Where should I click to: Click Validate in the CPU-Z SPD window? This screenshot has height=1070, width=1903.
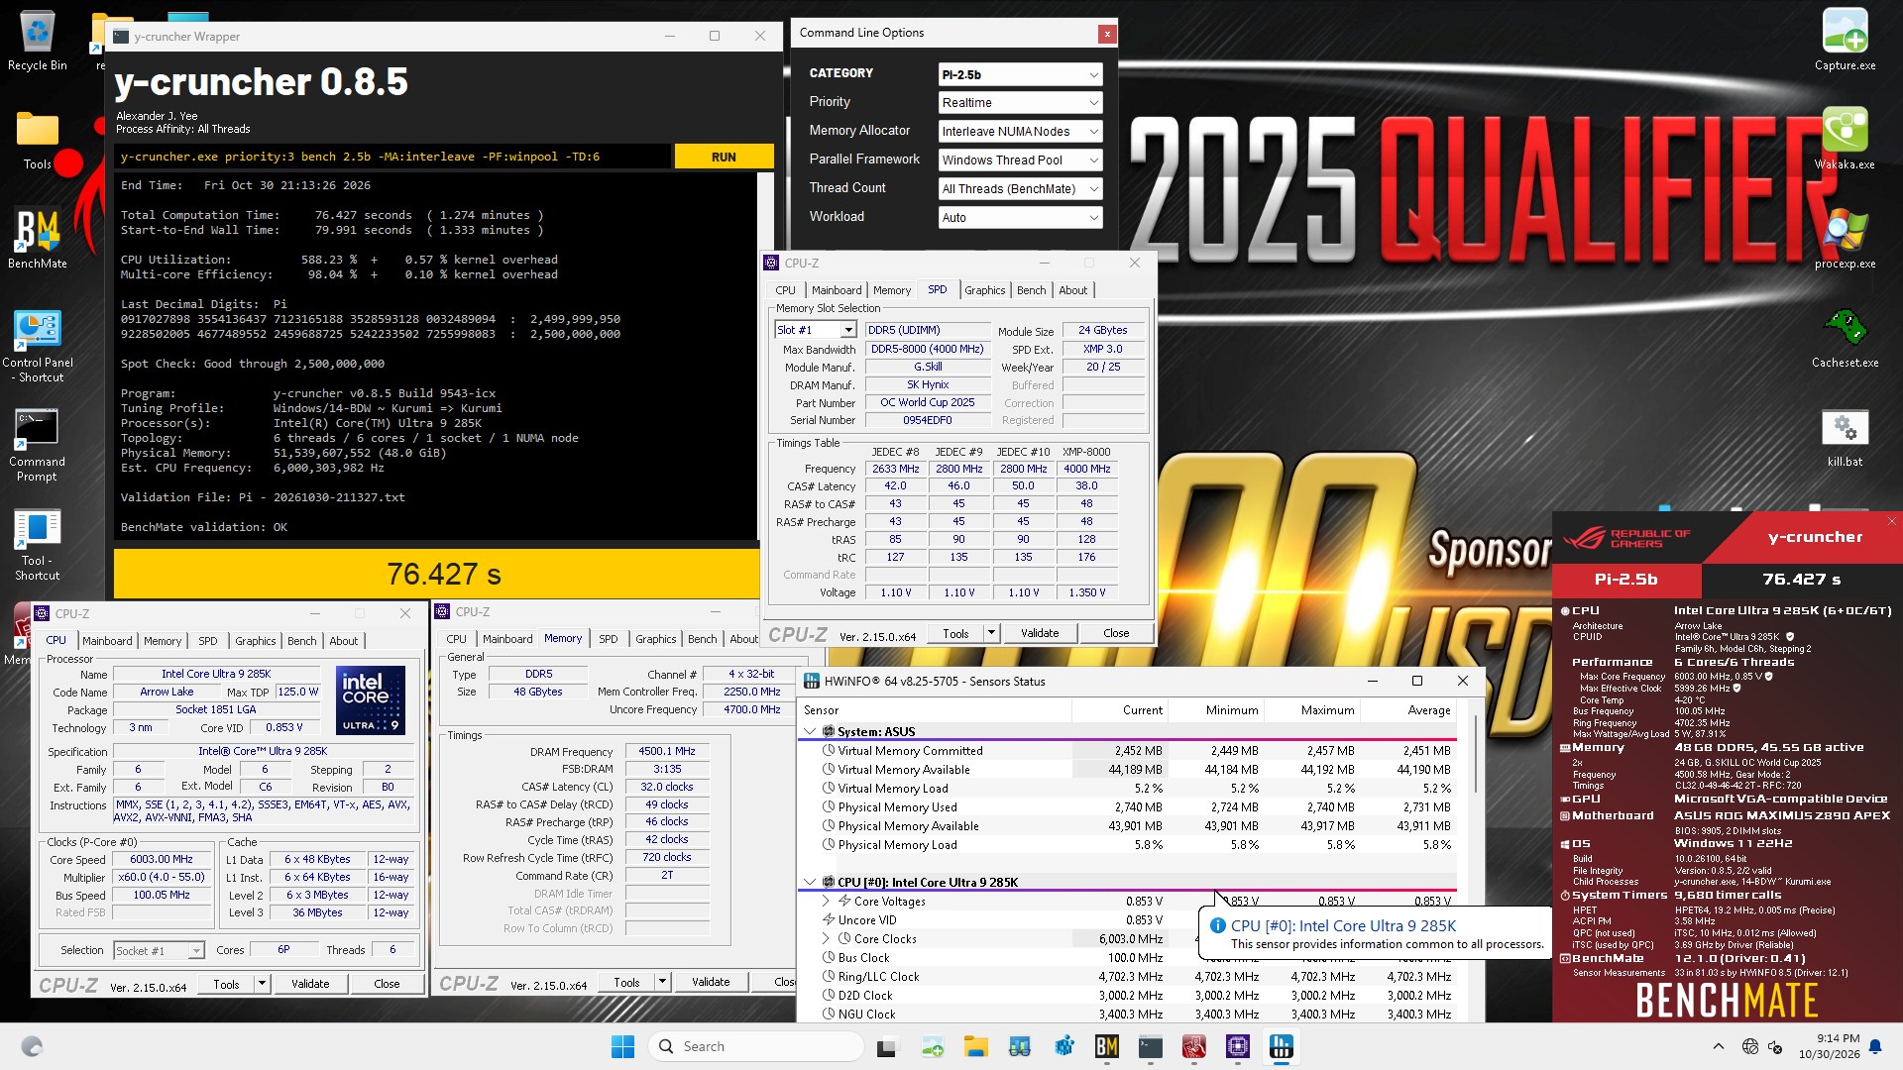1040,633
